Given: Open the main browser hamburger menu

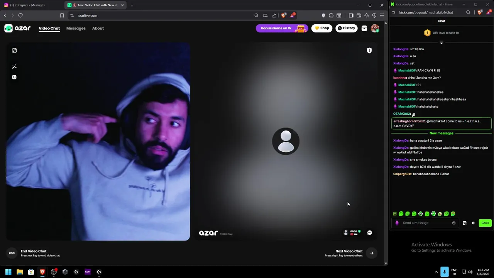Looking at the screenshot, I should [x=382, y=15].
